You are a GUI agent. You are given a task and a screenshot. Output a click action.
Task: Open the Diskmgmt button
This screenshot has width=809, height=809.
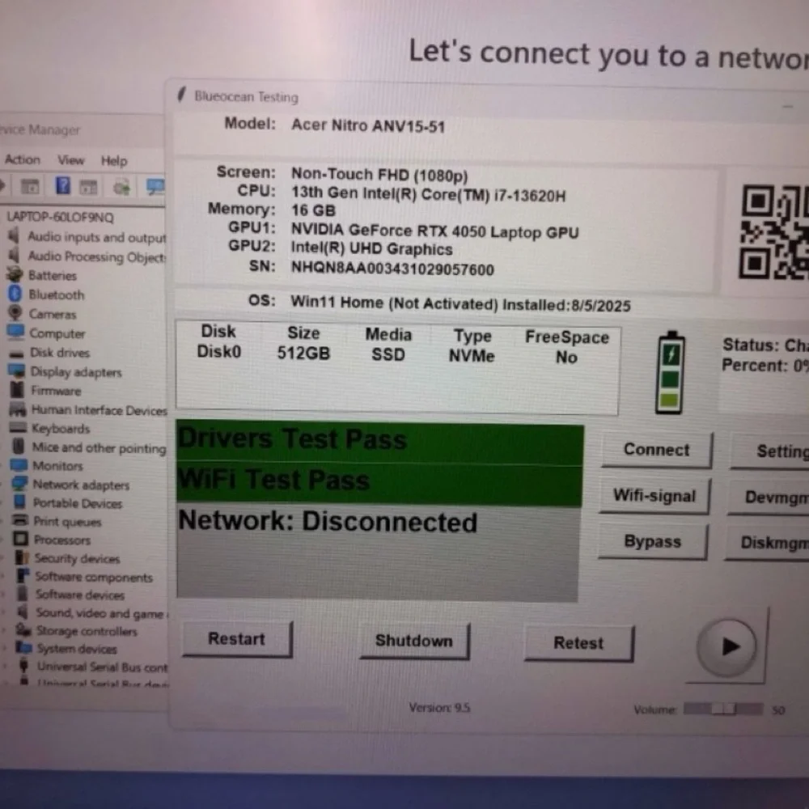click(x=768, y=543)
